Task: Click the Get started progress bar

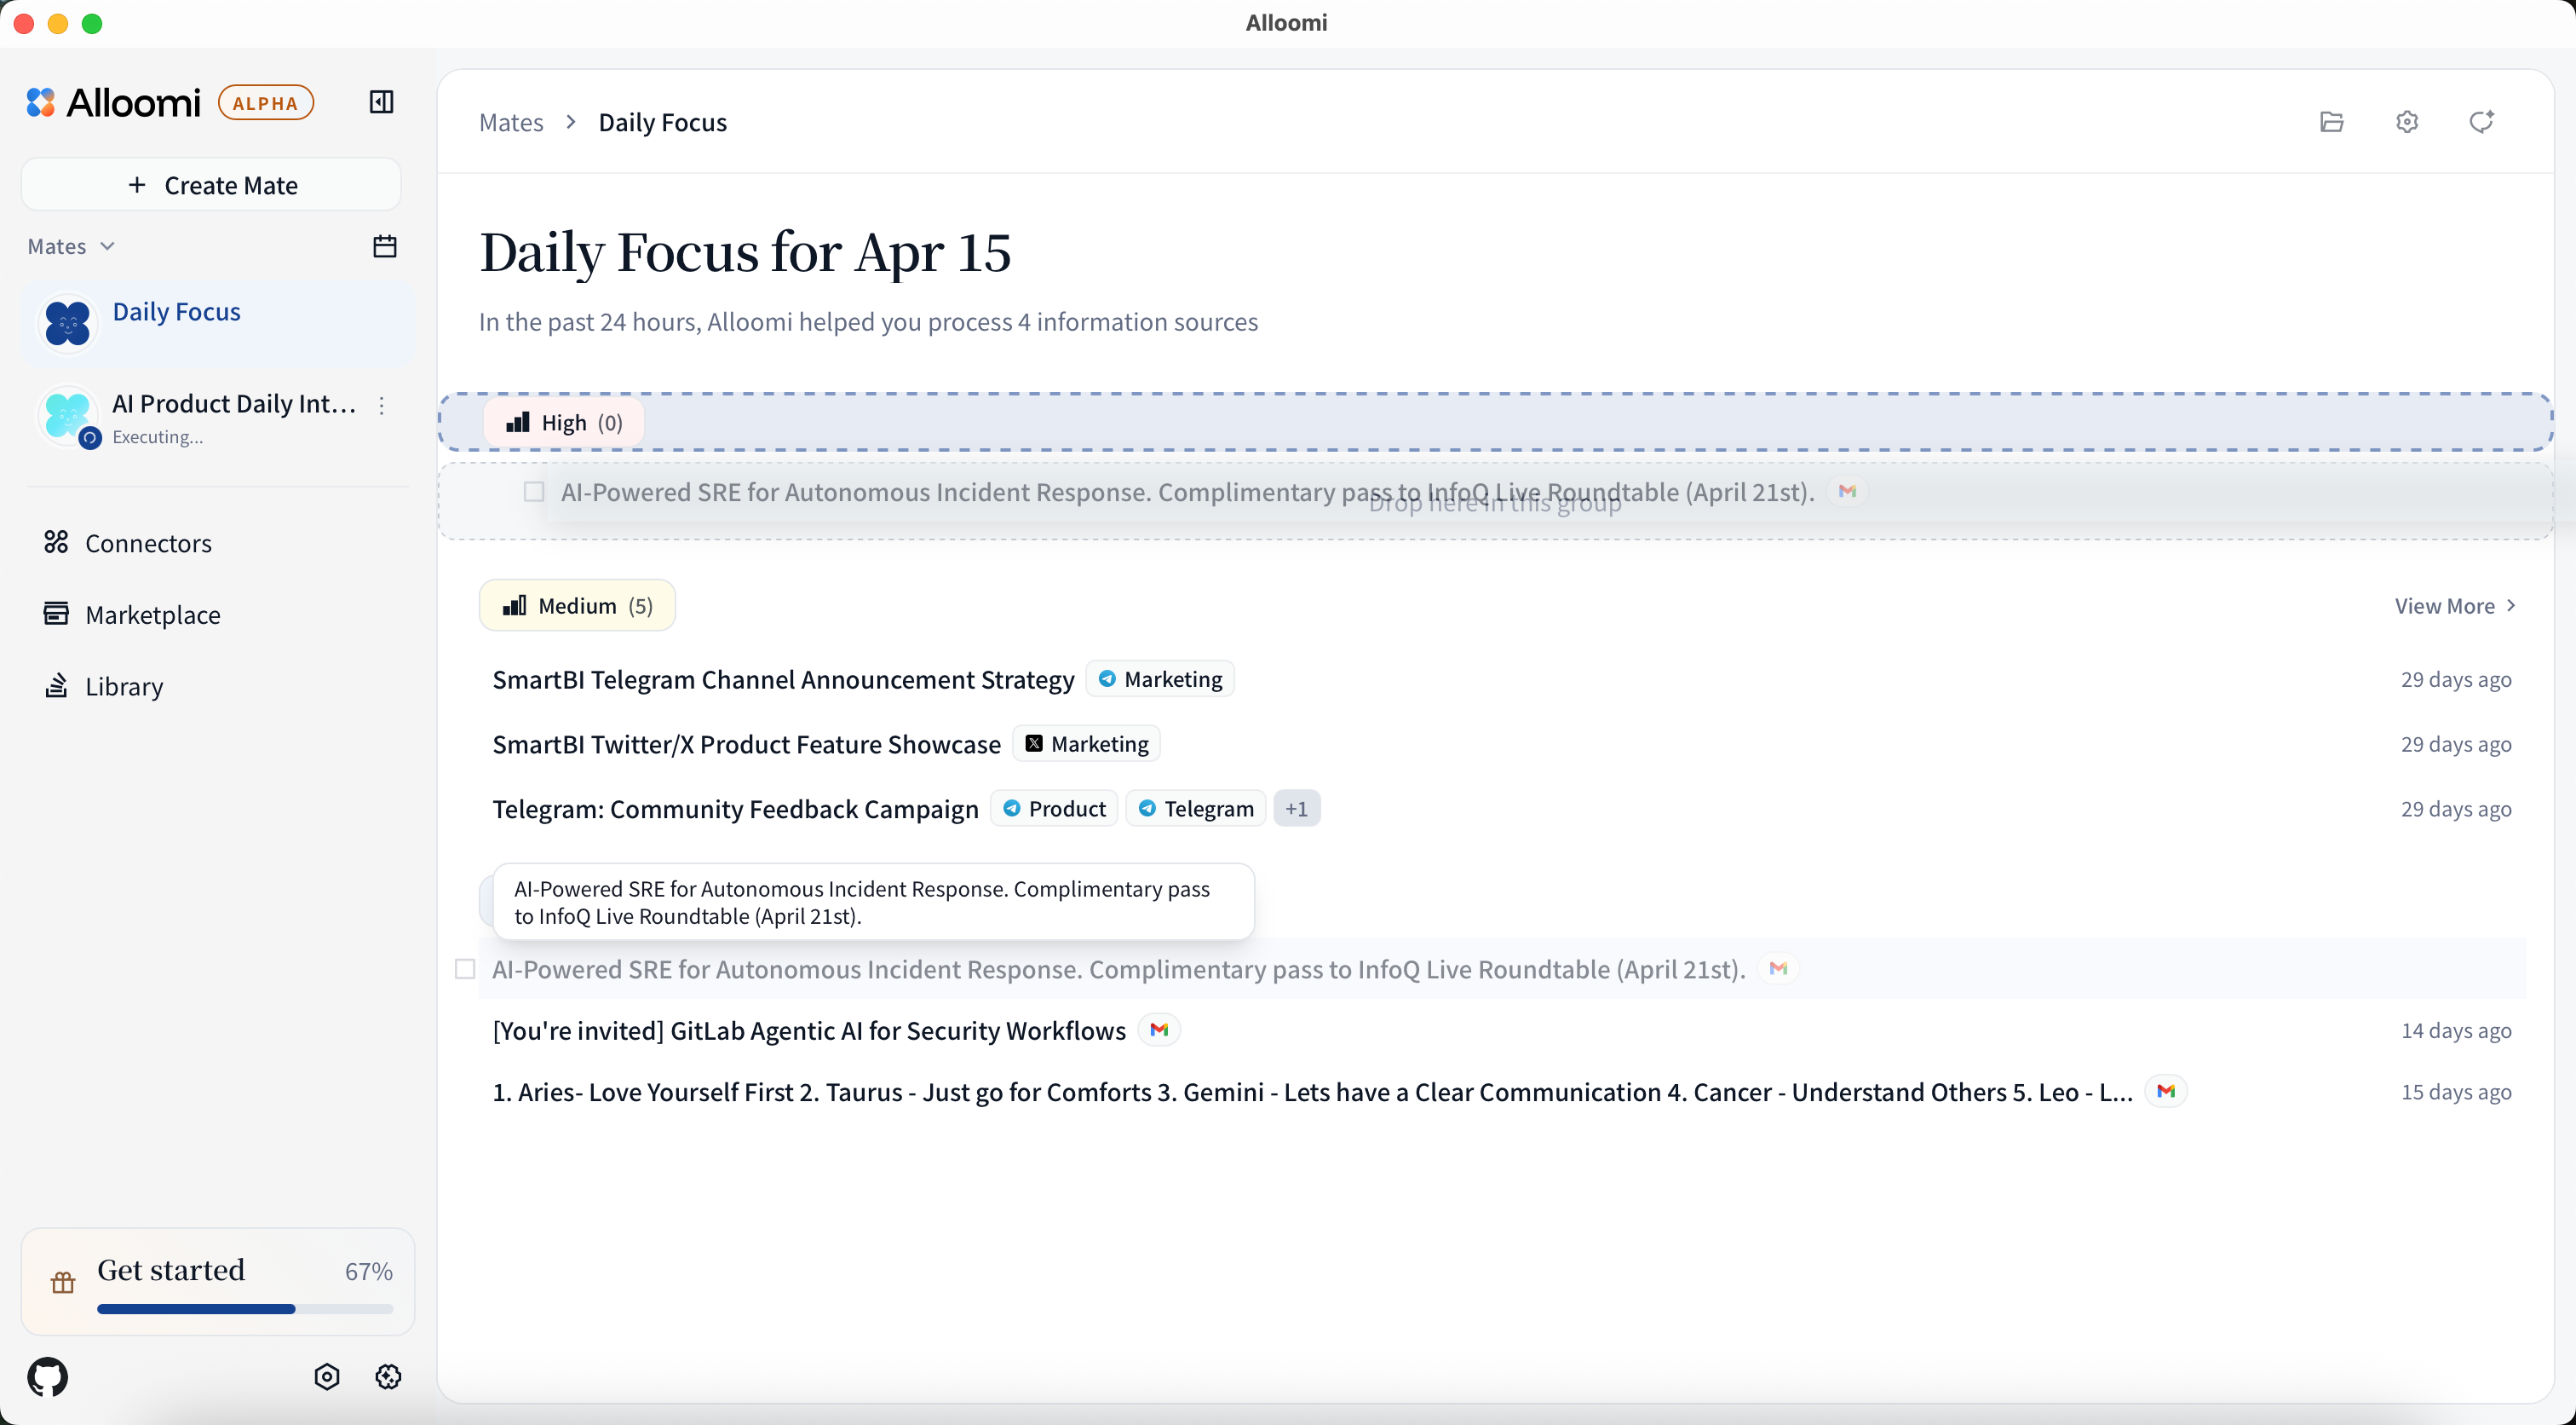Action: tap(245, 1308)
